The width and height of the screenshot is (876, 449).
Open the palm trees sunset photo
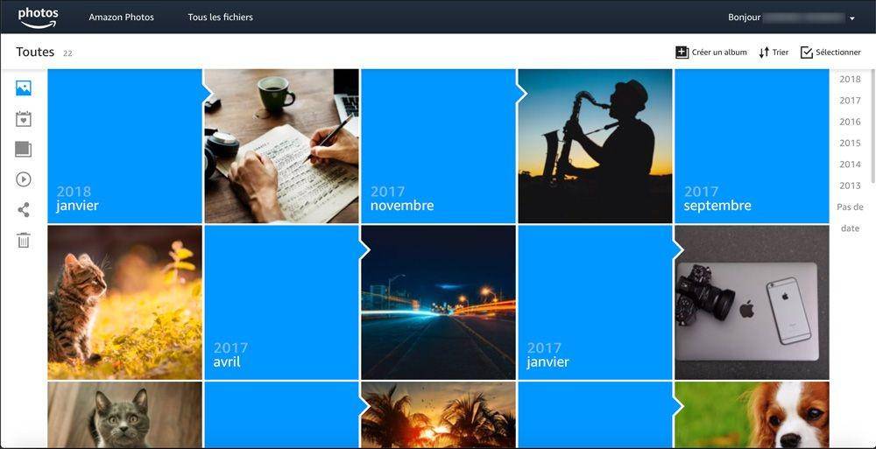[439, 414]
